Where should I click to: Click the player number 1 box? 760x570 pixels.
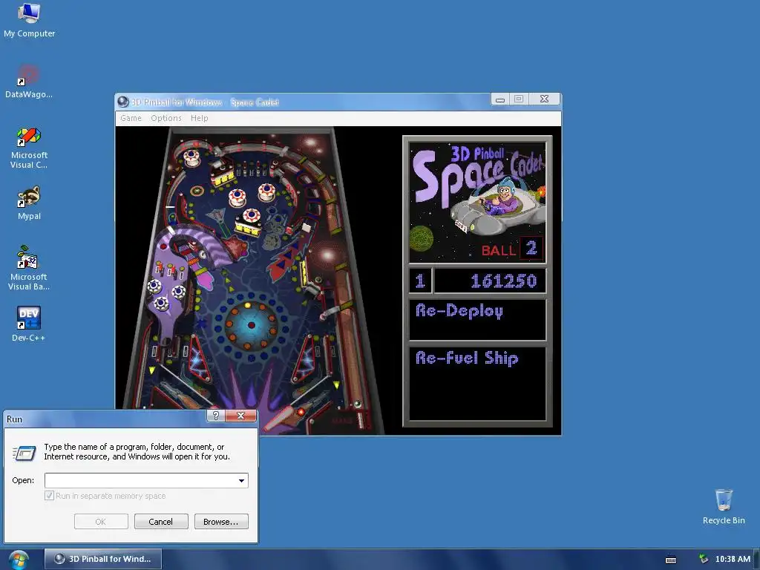point(420,281)
